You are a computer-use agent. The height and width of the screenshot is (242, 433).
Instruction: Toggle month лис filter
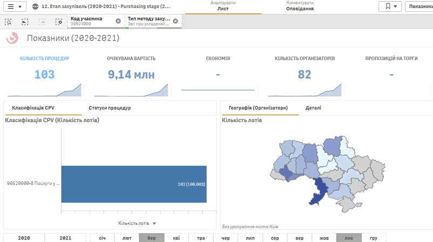click(x=349, y=238)
